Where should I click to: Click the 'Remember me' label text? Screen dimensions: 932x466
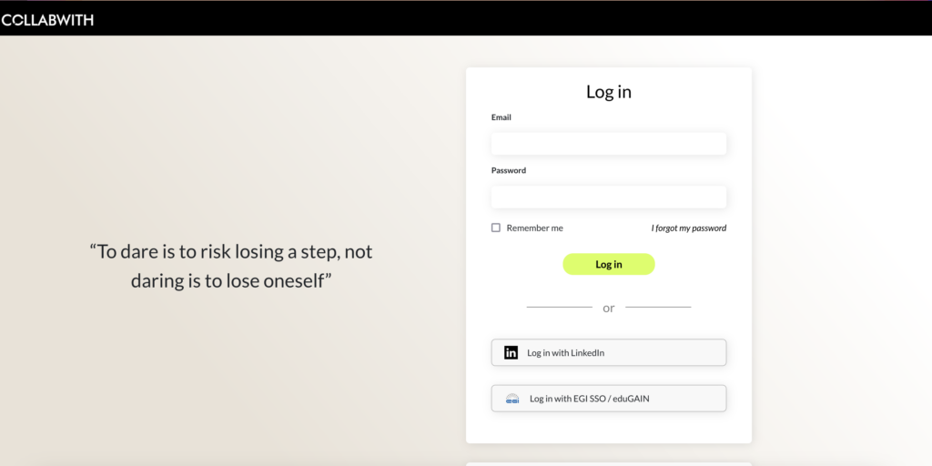click(x=534, y=228)
